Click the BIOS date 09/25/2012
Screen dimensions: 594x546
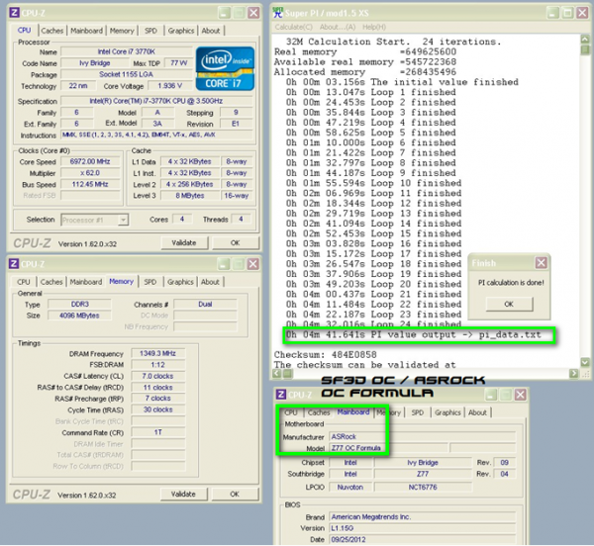[x=423, y=539]
